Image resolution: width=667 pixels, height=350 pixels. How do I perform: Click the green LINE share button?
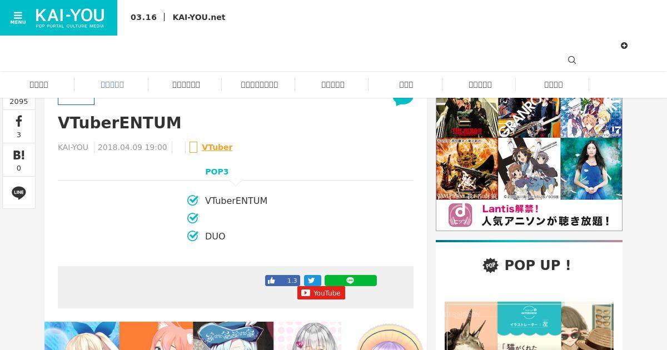click(x=351, y=281)
